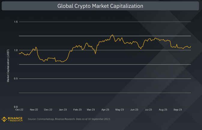Click the 1.5 y-axis value label
Image resolution: width=202 pixels, height=130 pixels.
pyautogui.click(x=16, y=22)
